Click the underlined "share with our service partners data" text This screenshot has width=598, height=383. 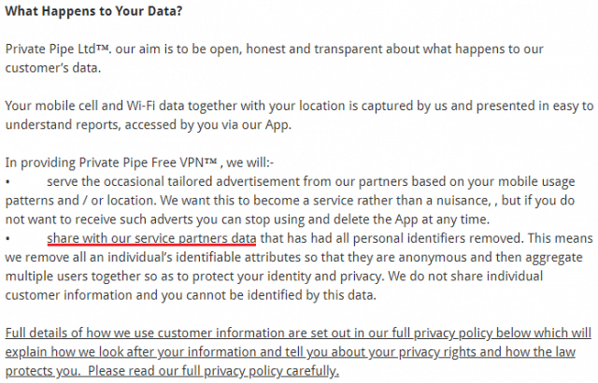(x=151, y=238)
